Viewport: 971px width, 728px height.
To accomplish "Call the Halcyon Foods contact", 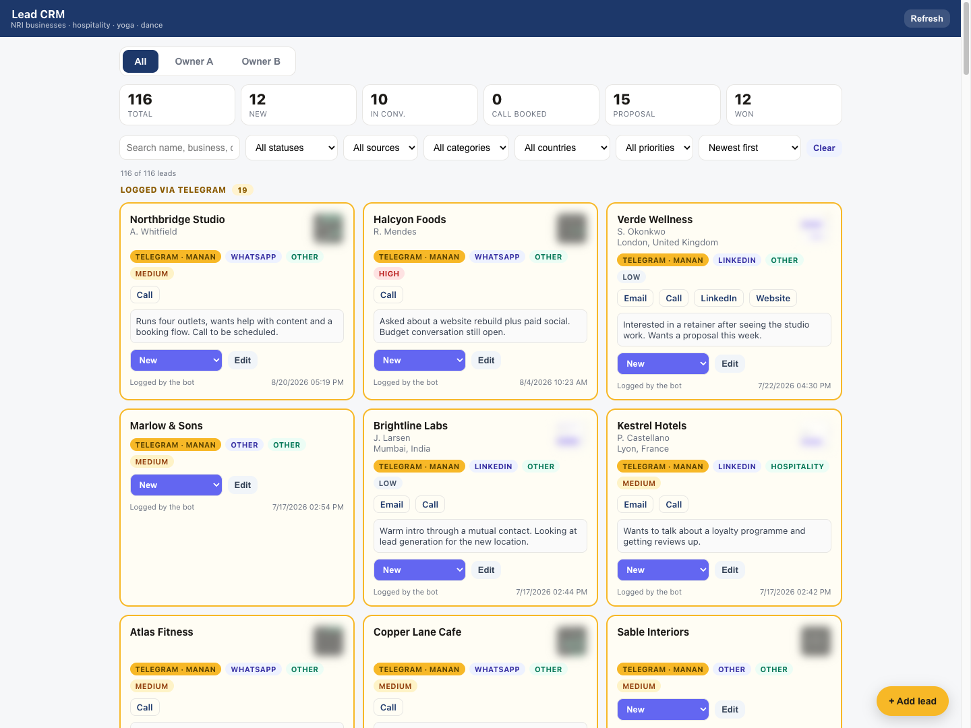I will tap(388, 295).
